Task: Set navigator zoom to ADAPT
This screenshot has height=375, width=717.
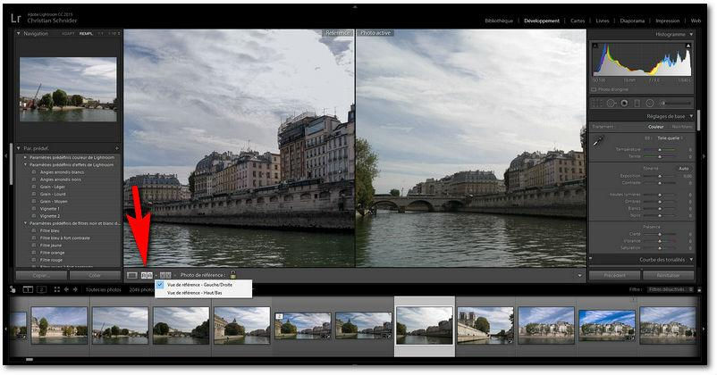Action: pyautogui.click(x=68, y=34)
